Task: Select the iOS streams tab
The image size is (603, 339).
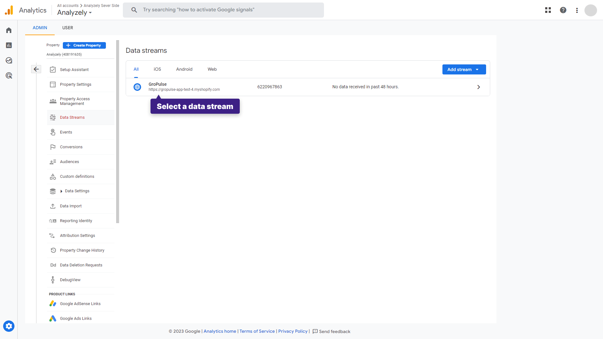Action: coord(157,69)
